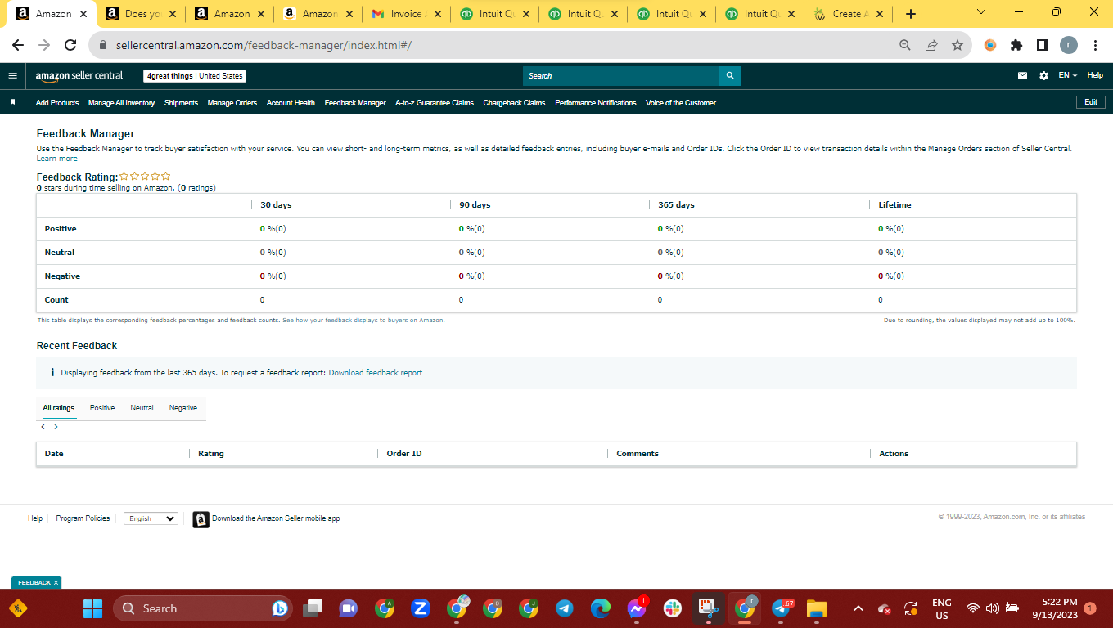Open File Explorer from the taskbar

point(817,608)
